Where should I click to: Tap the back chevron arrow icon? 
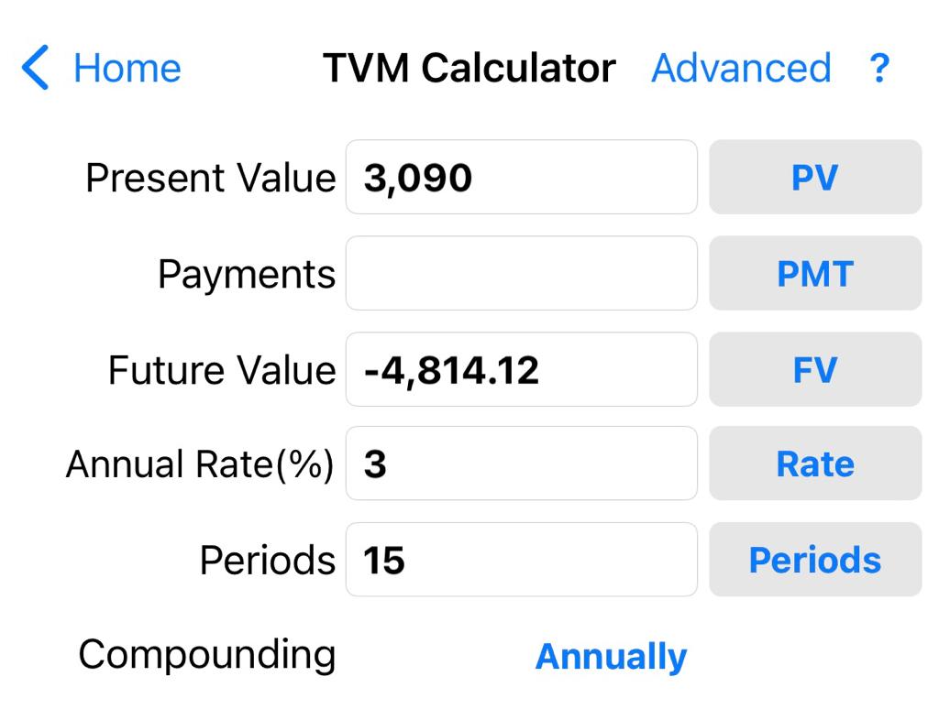[x=35, y=69]
